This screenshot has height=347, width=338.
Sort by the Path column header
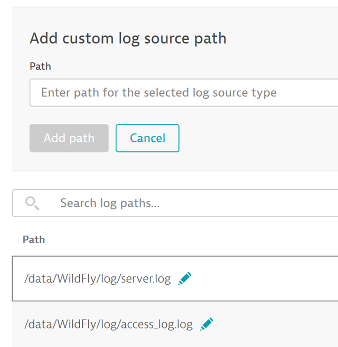(34, 239)
